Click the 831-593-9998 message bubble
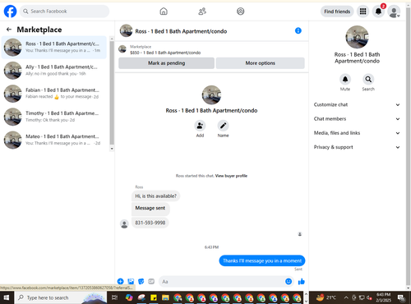The height and width of the screenshot is (304, 411). tap(150, 223)
